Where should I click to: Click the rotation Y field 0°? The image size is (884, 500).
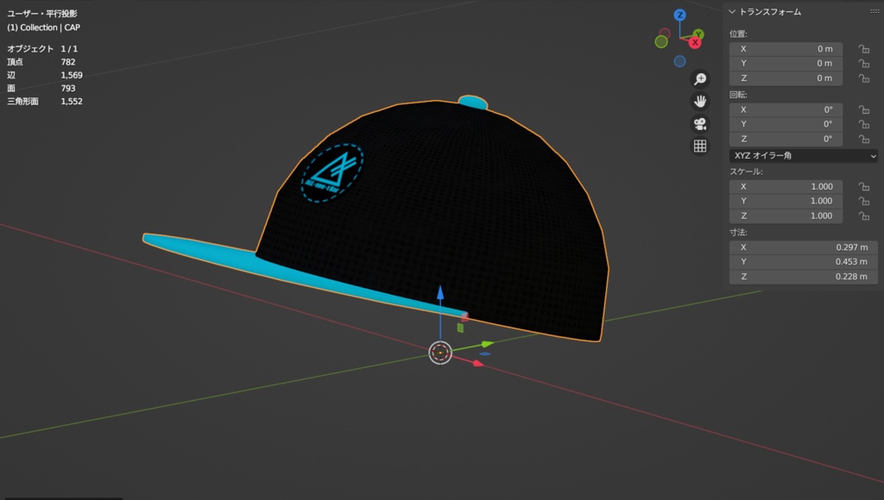[786, 124]
